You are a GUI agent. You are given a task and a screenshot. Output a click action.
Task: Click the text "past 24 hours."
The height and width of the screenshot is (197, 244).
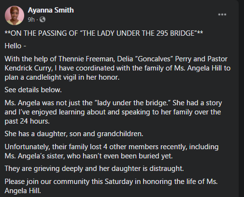point(27,121)
